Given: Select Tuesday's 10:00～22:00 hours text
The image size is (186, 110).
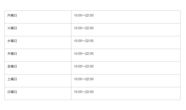Looking at the screenshot, I should (x=84, y=28).
